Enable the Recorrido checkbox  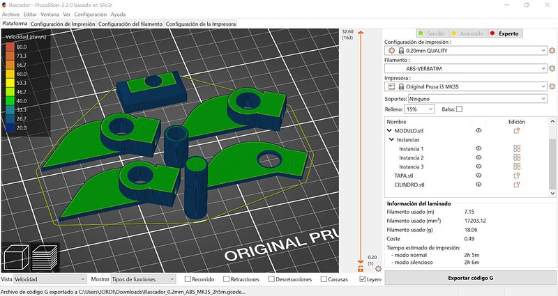pos(188,279)
